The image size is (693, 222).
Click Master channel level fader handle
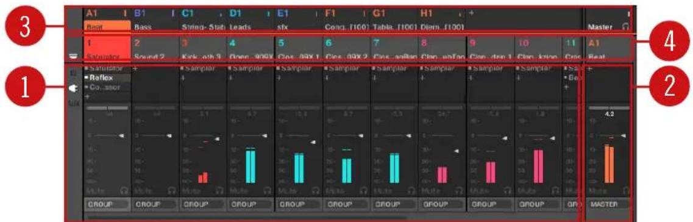click(623, 136)
